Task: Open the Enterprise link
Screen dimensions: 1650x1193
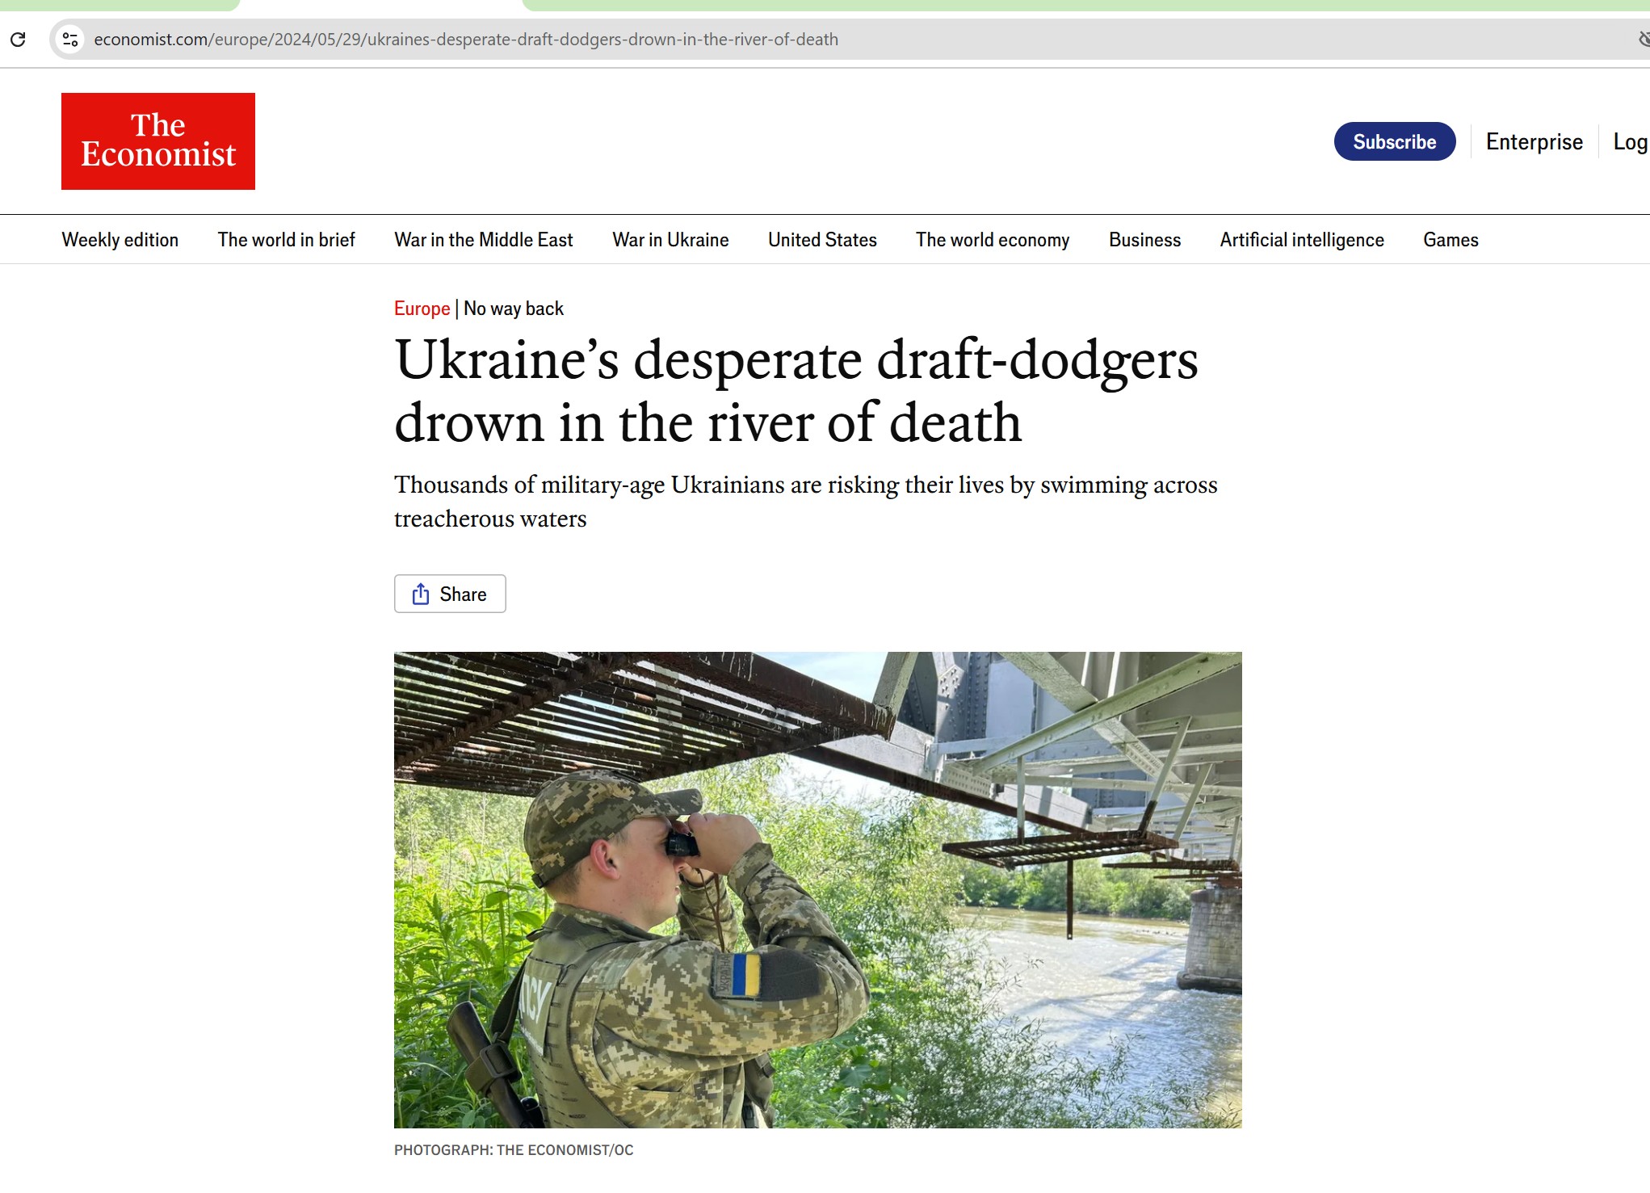Action: (1535, 142)
